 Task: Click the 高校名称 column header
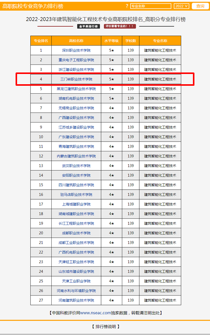pos(76,41)
